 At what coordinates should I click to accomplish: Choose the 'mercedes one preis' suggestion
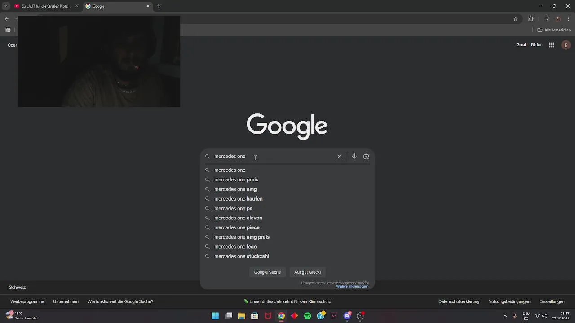[287, 179]
